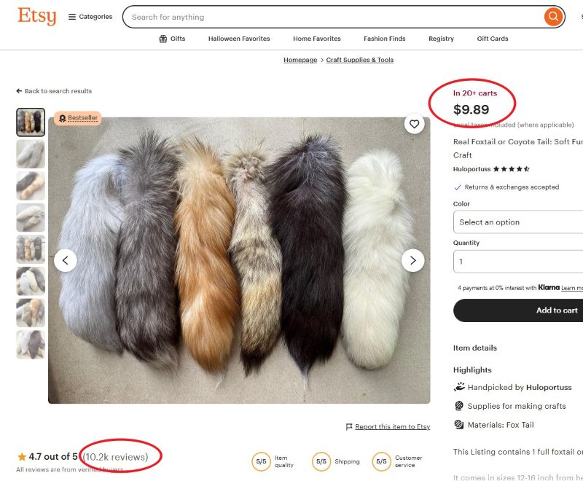Open the Gifts link with gift icon

point(172,39)
